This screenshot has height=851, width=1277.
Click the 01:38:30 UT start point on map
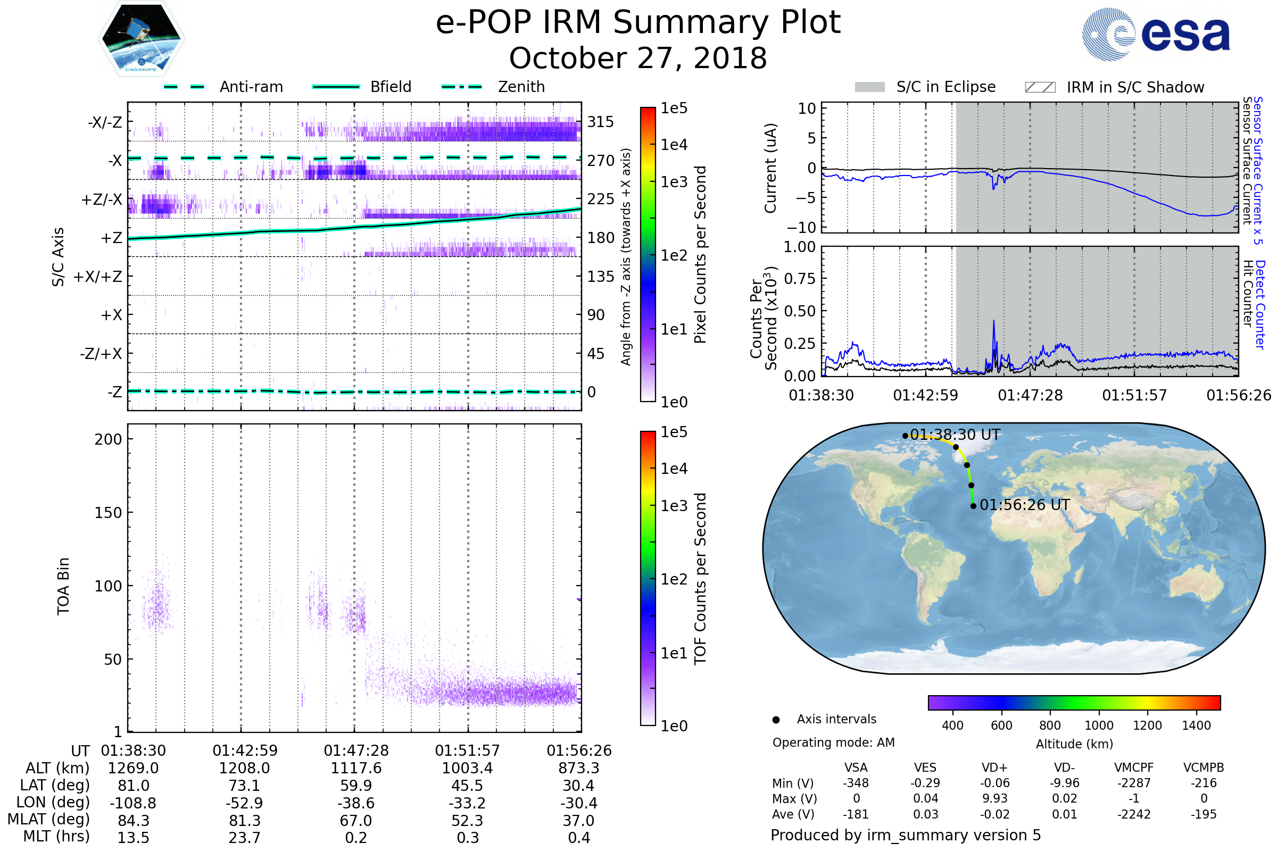click(x=905, y=436)
